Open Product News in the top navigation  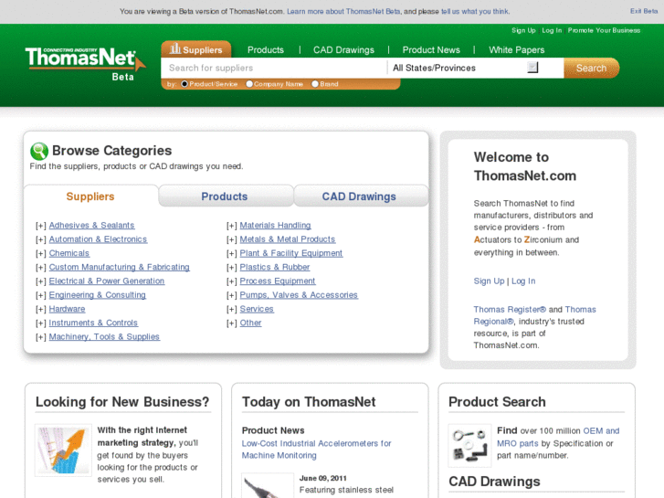click(x=431, y=50)
